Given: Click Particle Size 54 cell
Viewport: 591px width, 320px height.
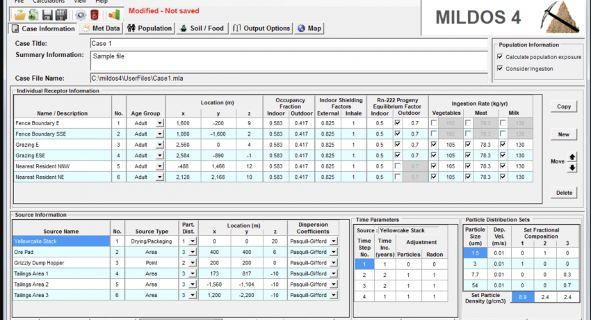Looking at the screenshot, I should (476, 285).
